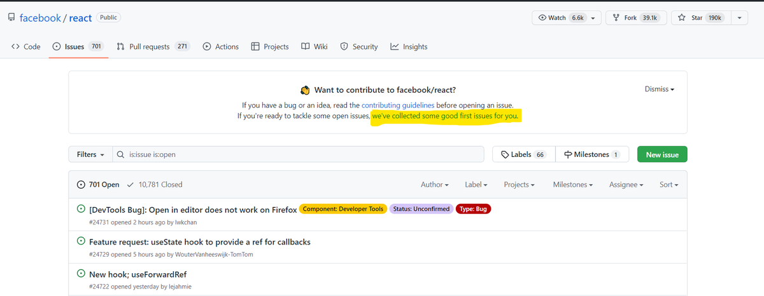Open the Filters dropdown
Viewport: 764px width, 296px height.
90,154
